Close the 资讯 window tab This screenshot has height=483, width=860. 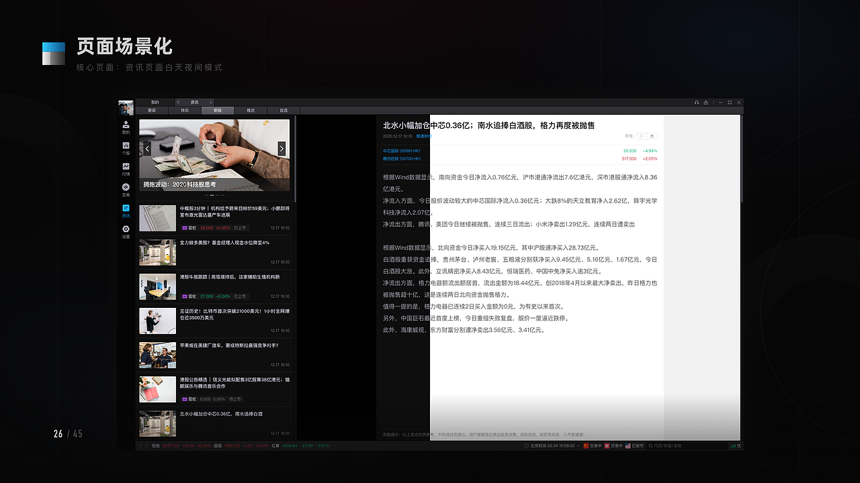[210, 102]
